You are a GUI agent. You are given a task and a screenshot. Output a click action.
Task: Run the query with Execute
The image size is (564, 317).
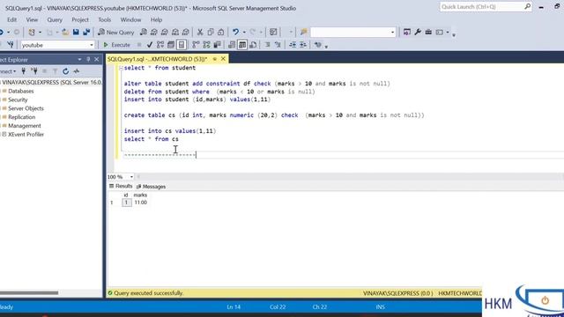coord(116,45)
